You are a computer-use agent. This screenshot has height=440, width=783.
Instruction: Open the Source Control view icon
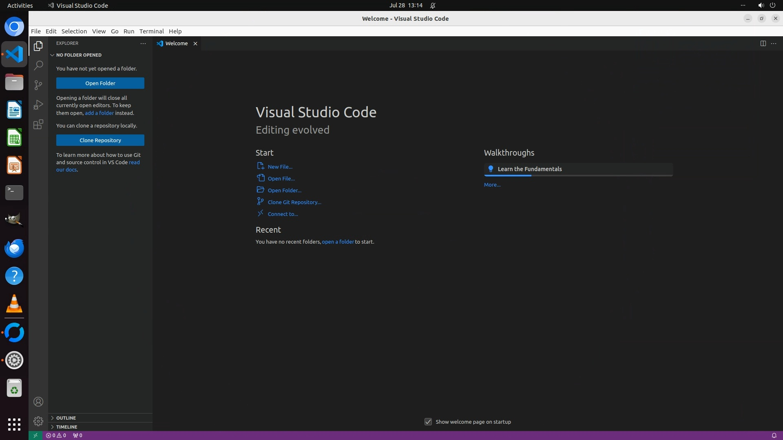[38, 85]
